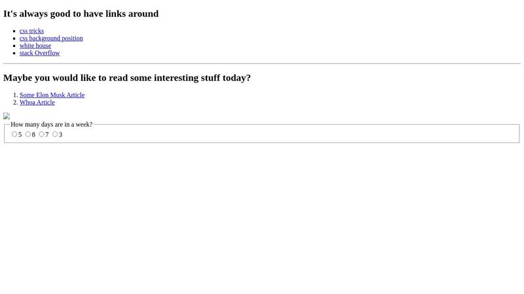Read the Some Elon Musk Article link
This screenshot has height=294, width=524.
pyautogui.click(x=52, y=95)
